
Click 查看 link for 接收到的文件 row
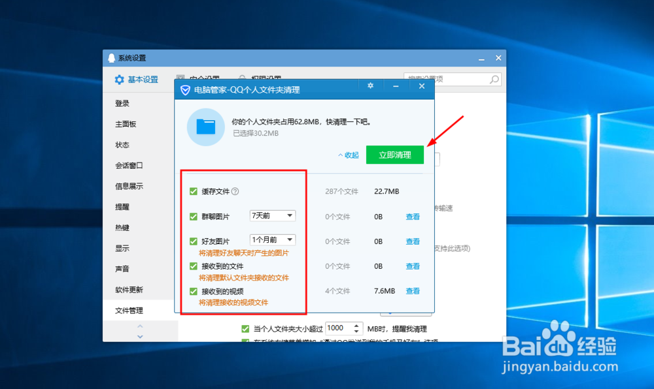413,266
